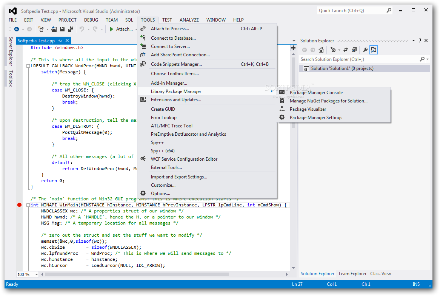This screenshot has height=296, width=440.
Task: Toggle the Preview Selected Items icon
Action: 374,50
